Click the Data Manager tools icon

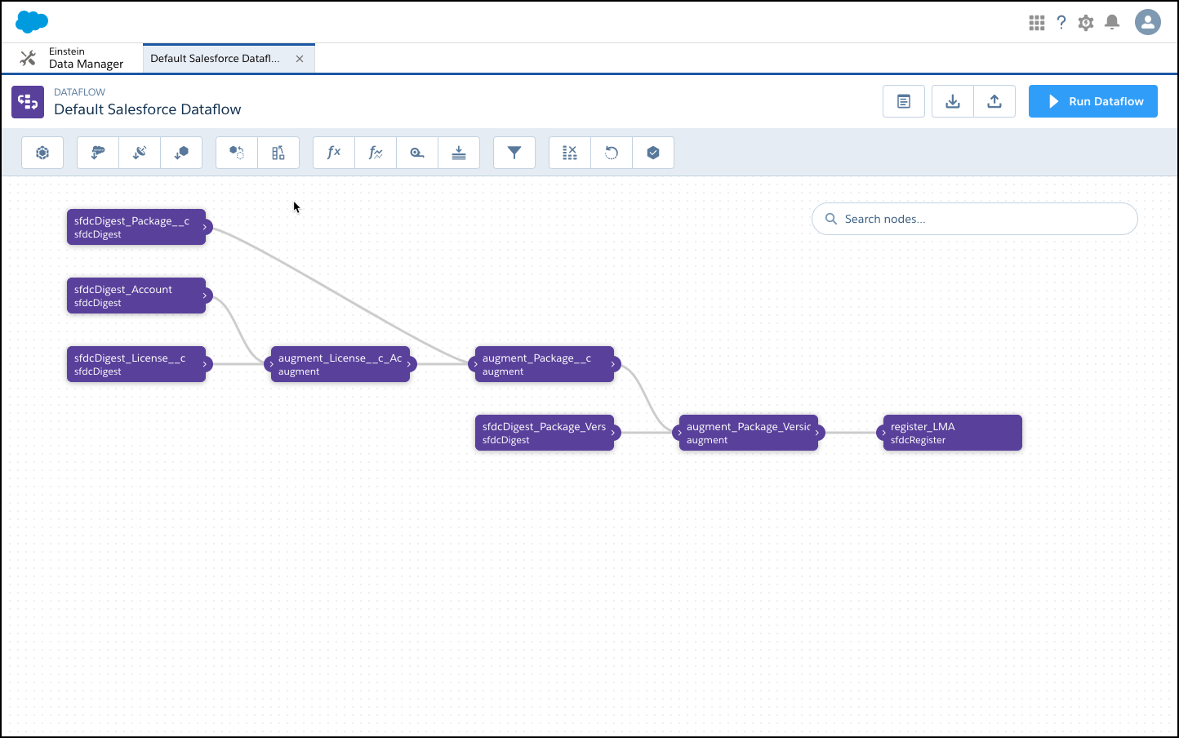pyautogui.click(x=28, y=58)
